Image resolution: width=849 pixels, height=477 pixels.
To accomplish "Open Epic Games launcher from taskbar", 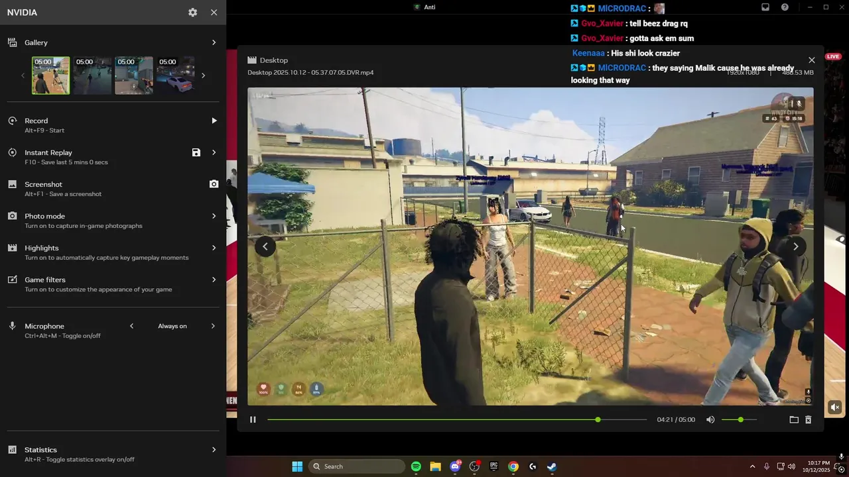I will pos(493,466).
